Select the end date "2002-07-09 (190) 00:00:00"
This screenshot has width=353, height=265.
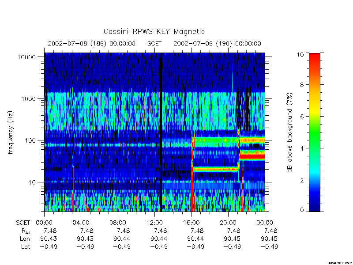(x=217, y=43)
